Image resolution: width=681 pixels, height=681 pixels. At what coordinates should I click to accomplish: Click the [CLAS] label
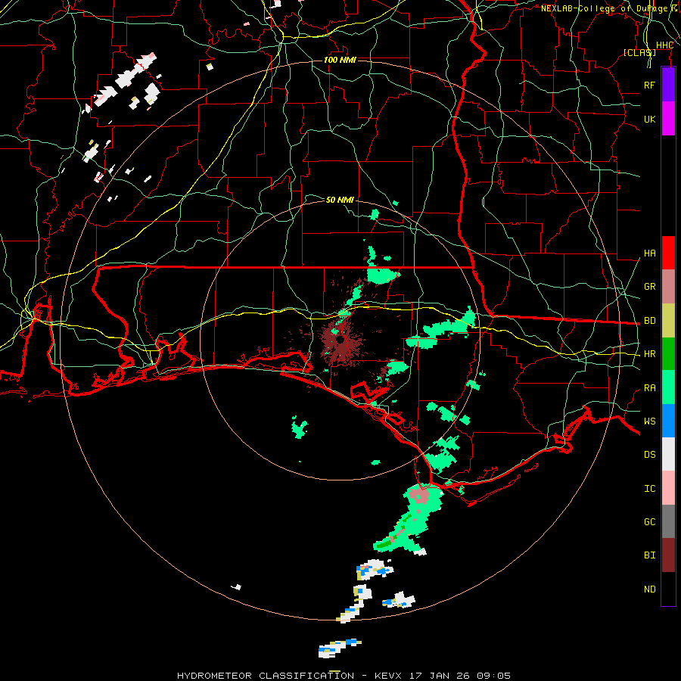click(639, 52)
